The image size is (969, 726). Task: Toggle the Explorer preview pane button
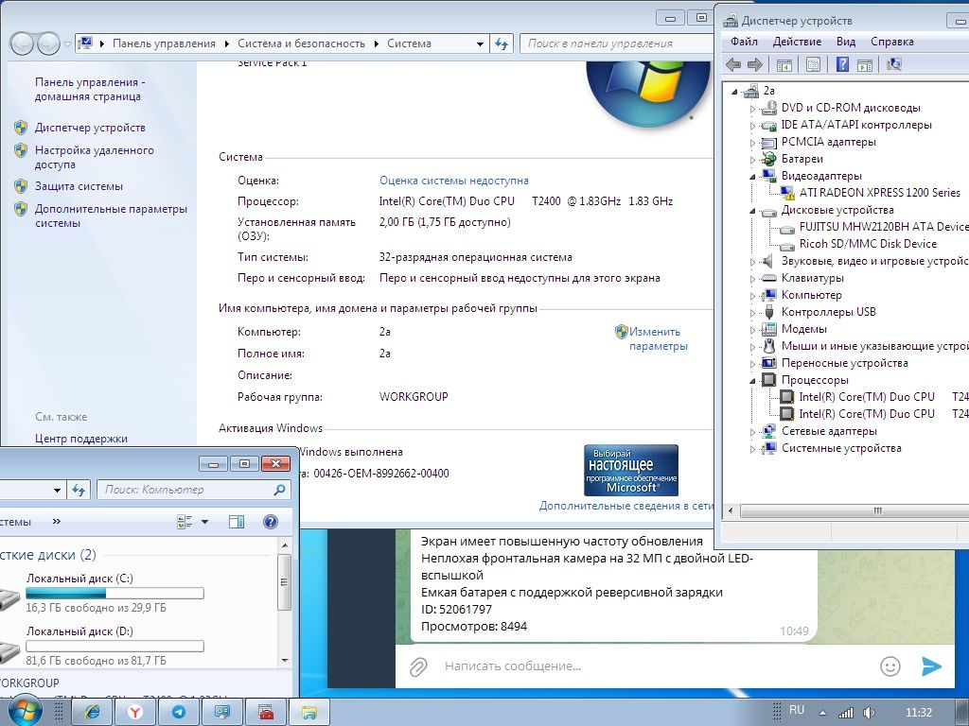click(x=237, y=522)
